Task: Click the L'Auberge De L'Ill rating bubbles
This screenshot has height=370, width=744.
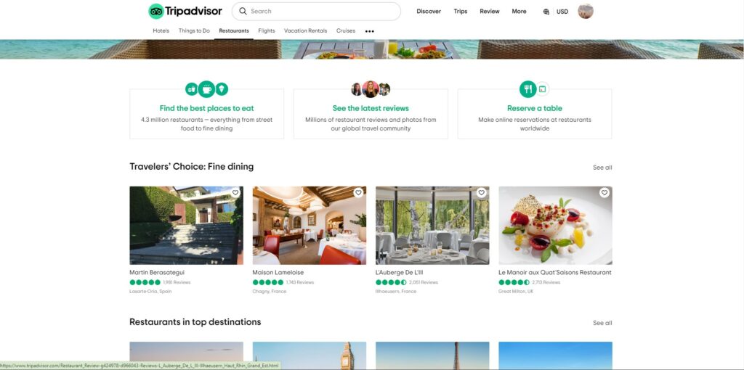Action: (391, 282)
